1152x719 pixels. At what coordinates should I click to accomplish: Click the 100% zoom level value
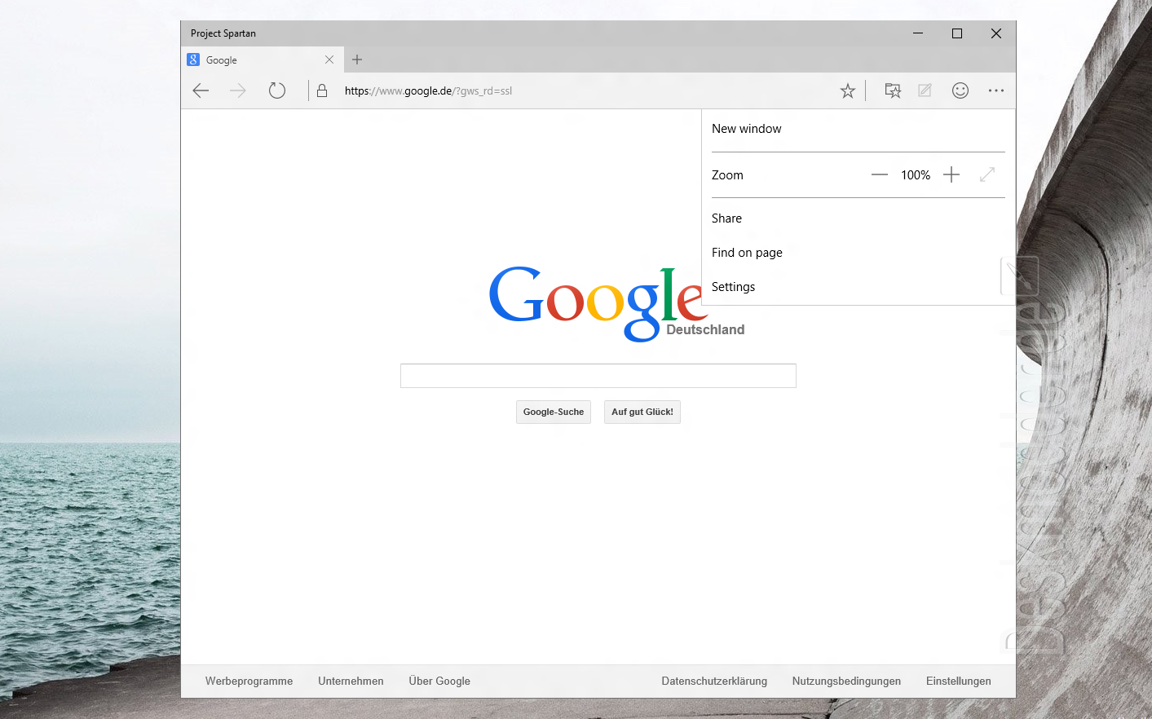click(x=916, y=175)
